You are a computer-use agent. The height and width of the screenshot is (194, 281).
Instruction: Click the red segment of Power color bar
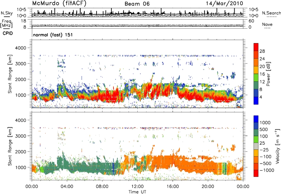[x=256, y=47]
